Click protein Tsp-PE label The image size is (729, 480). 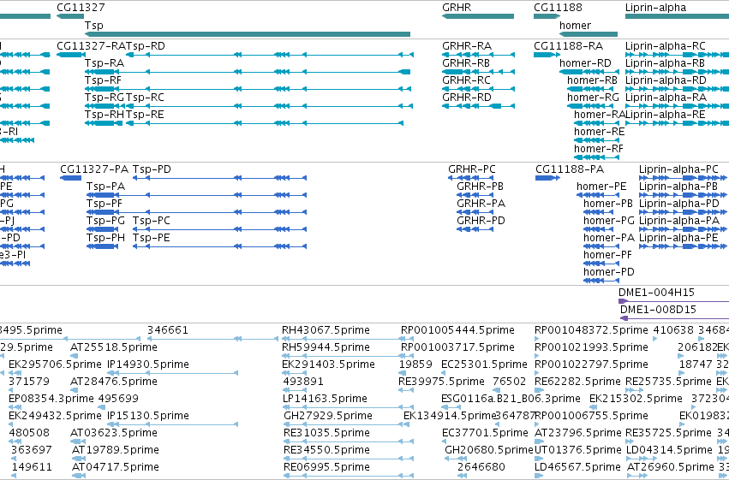pyautogui.click(x=151, y=238)
